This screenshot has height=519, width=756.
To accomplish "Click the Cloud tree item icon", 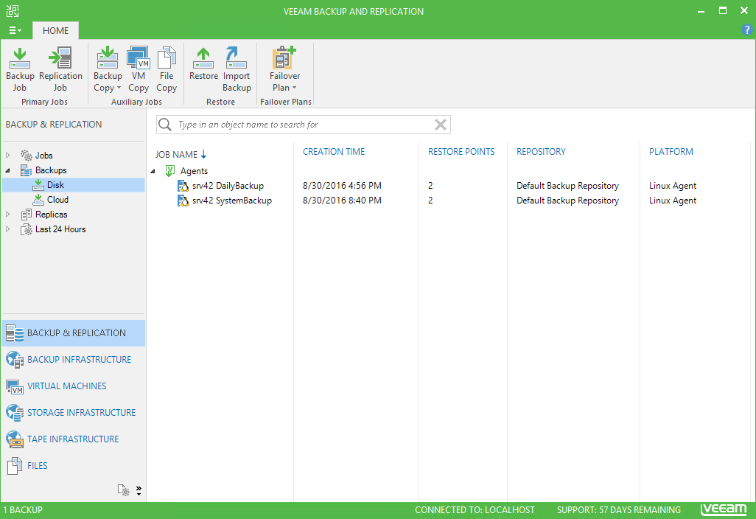I will click(x=38, y=200).
